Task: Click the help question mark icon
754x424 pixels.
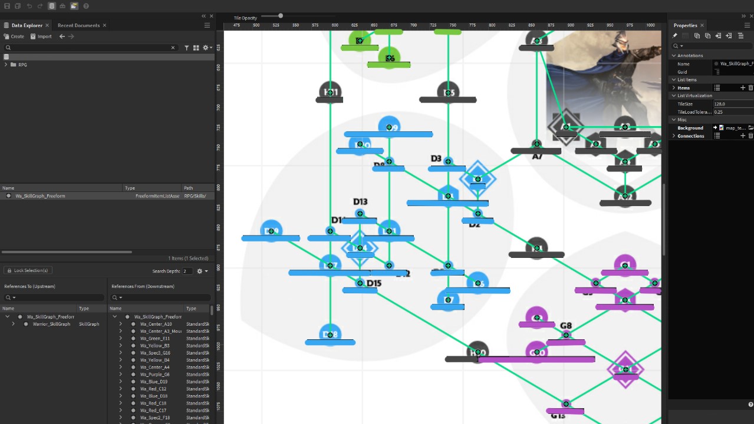Action: [x=86, y=6]
